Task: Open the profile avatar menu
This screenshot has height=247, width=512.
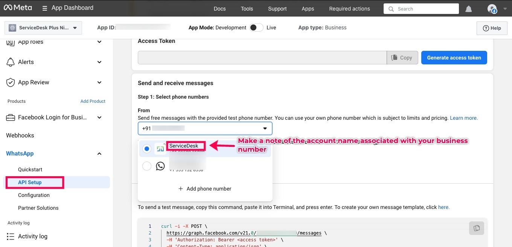Action: [x=492, y=9]
